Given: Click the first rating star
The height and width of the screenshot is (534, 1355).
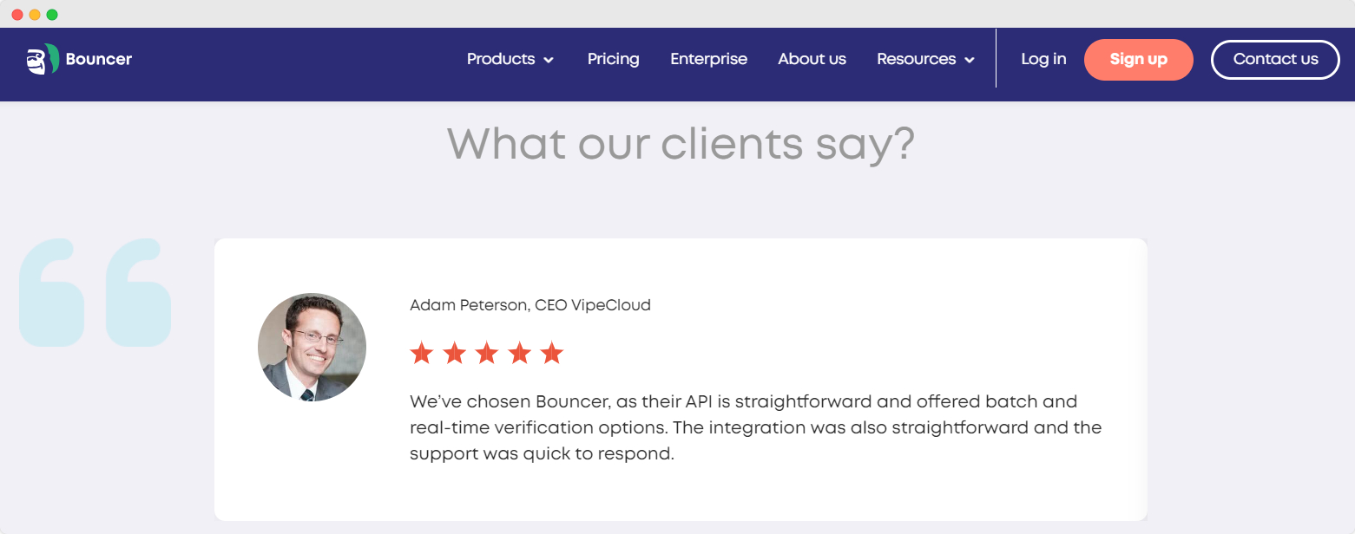Looking at the screenshot, I should coord(422,353).
